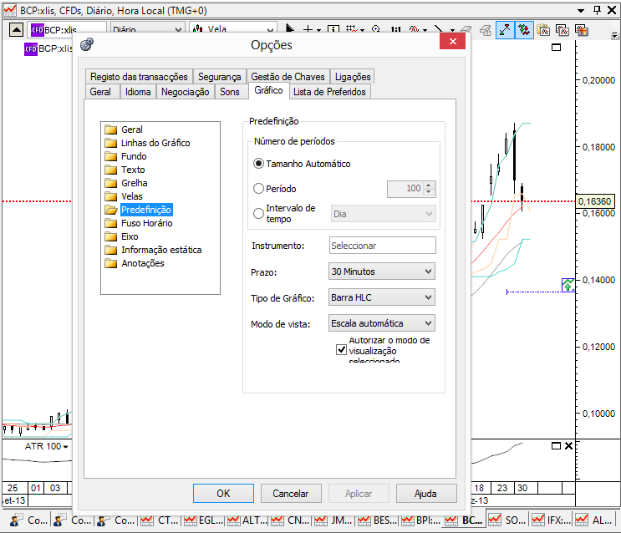
Task: Switch to the SO... chart tab at bottom
Action: coord(507,520)
